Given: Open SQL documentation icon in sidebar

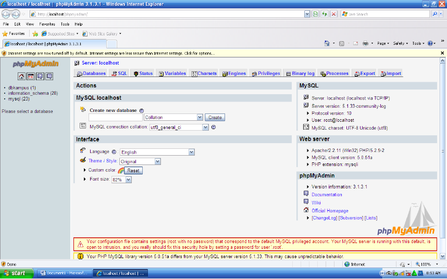Looking at the screenshot, I should (49, 77).
